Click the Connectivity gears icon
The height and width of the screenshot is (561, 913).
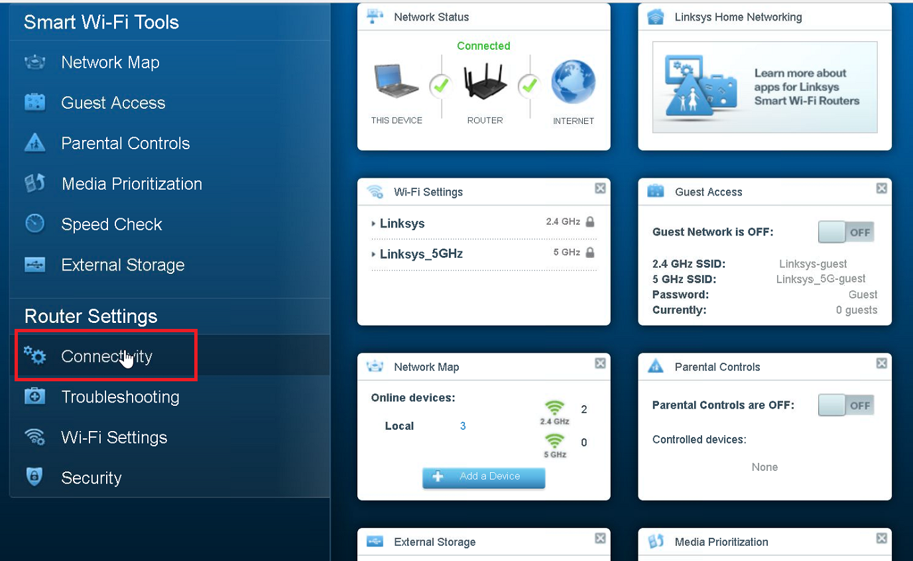[x=34, y=356]
